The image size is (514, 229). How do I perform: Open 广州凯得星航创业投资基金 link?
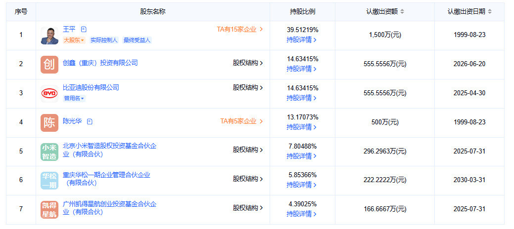[109, 208]
